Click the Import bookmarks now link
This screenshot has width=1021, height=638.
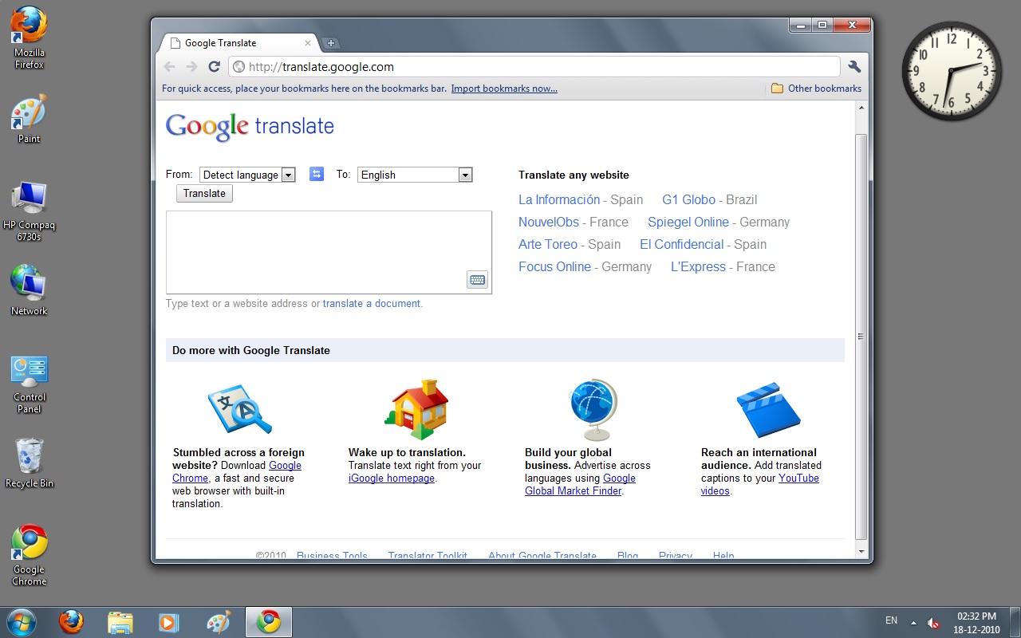pos(504,89)
